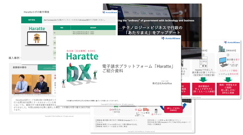Image resolution: width=243 pixels, height=135 pixels.
Task: Click the circled ③ step number
Action: pos(228,55)
